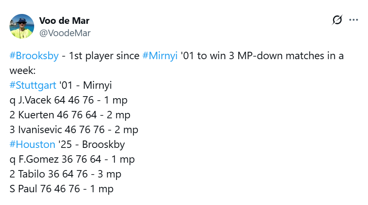This screenshot has height=205, width=368.
Task: Click the J.Vacek match result line
Action: tap(68, 100)
